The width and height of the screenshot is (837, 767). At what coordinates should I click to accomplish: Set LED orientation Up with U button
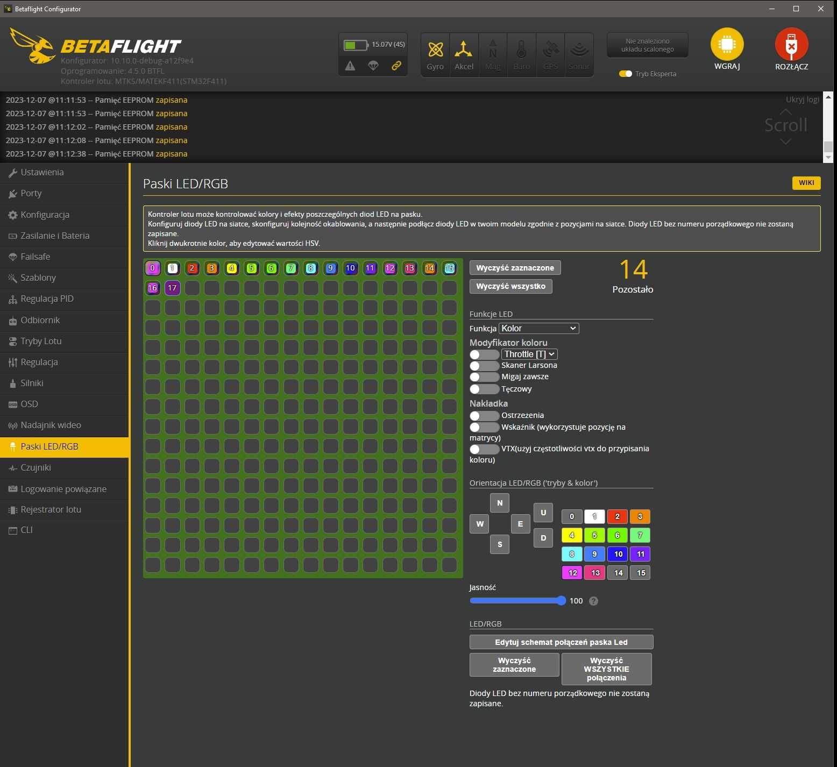tap(543, 513)
